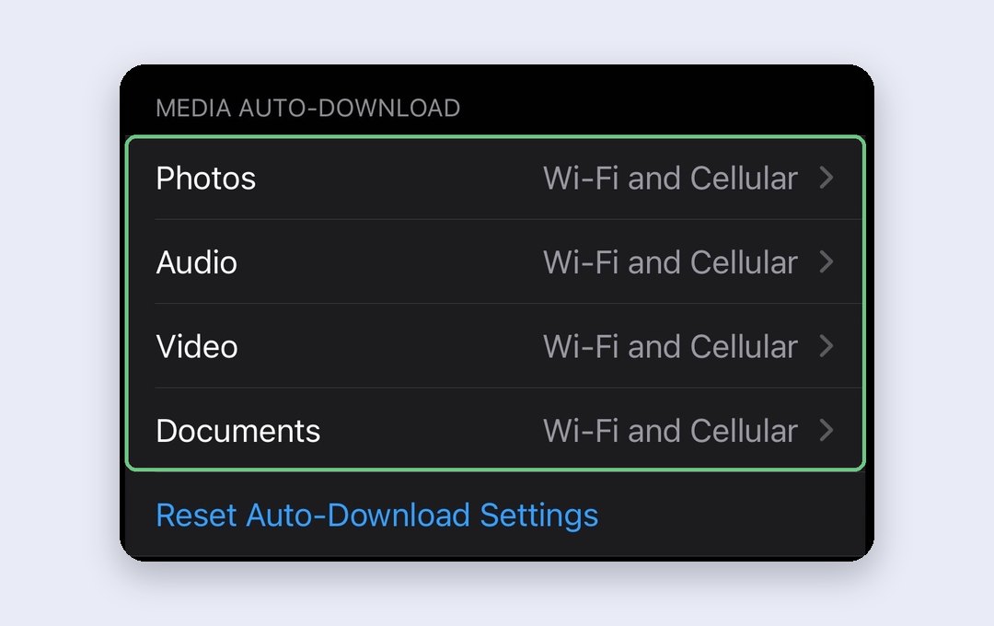Select Video 'Wi-Fi and Cellular' value
The image size is (994, 626).
[670, 346]
